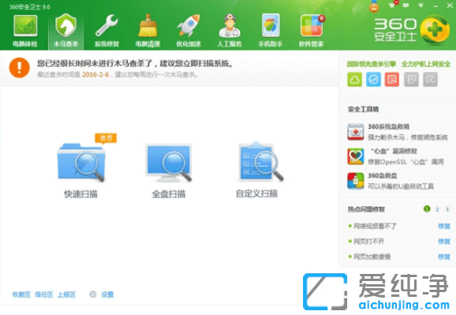Open 电脑清理 broom icon
The width and height of the screenshot is (456, 315).
tap(148, 31)
